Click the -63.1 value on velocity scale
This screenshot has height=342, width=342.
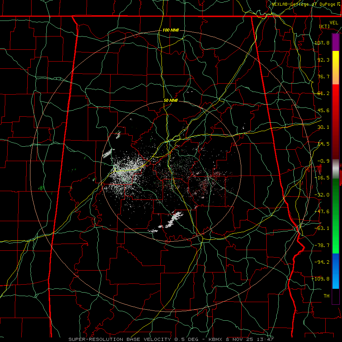click(322, 228)
